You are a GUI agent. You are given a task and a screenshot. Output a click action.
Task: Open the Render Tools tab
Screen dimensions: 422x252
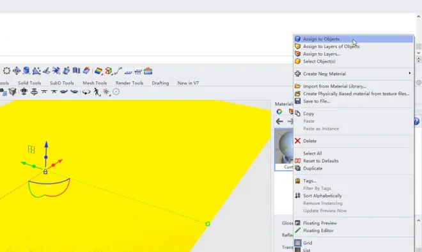[x=129, y=83]
